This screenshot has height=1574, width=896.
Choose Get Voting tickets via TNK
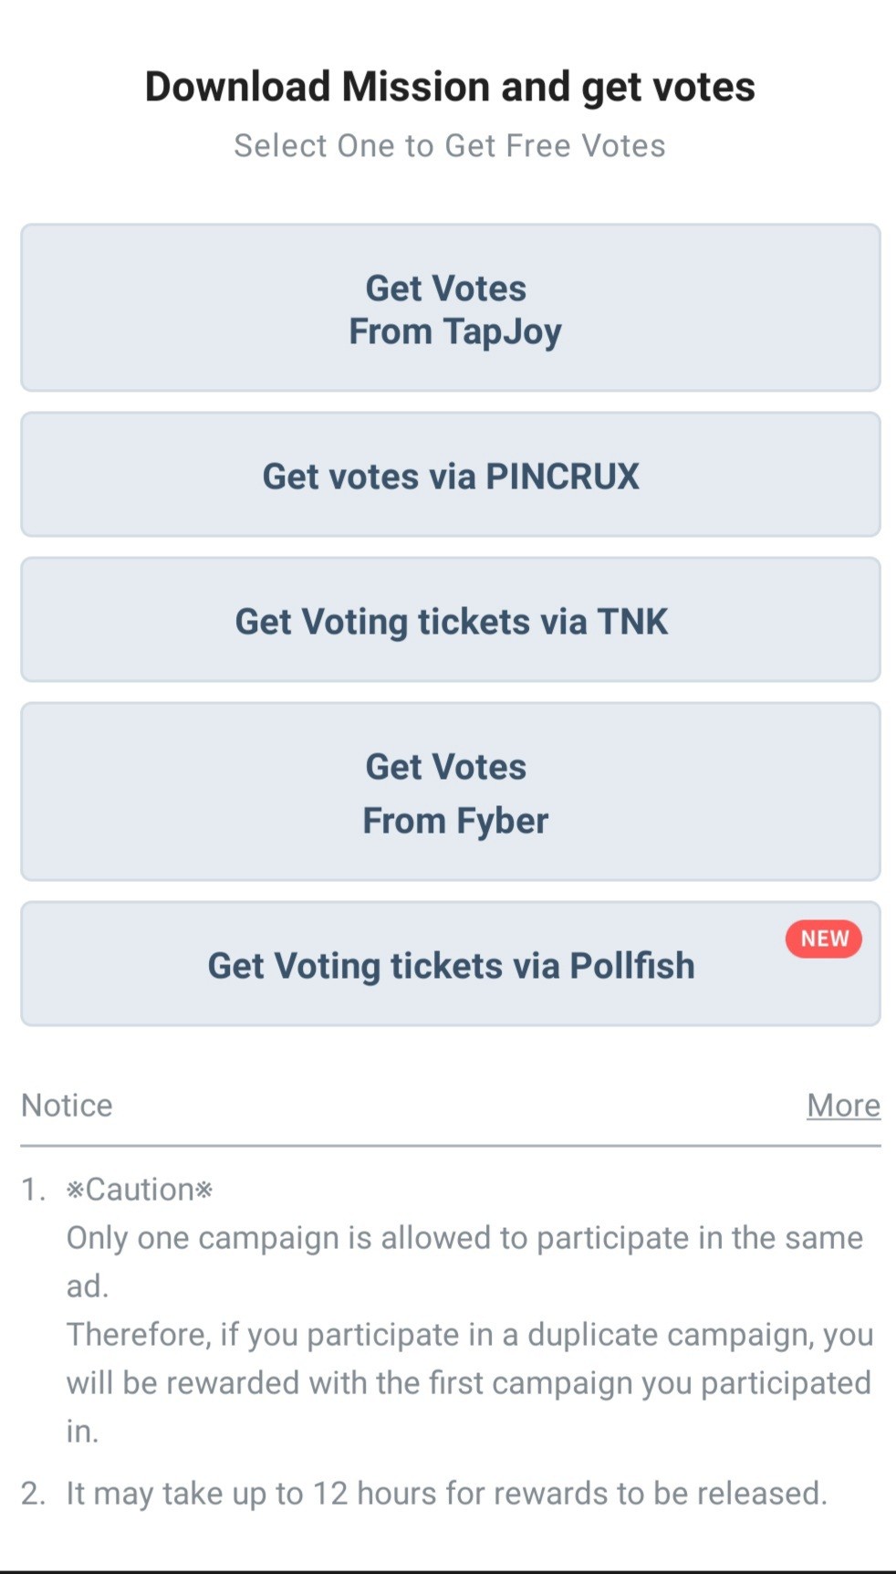450,620
